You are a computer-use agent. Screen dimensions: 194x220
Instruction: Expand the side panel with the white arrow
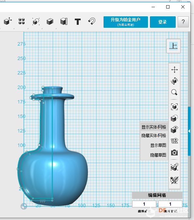(189, 131)
